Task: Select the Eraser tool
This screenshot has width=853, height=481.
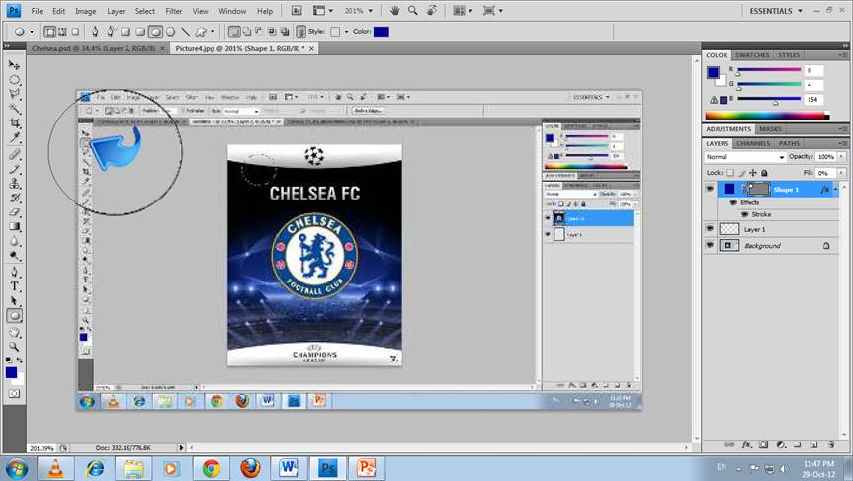Action: 14,212
